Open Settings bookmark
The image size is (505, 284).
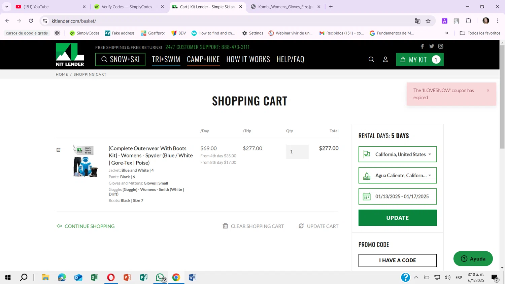(x=252, y=33)
